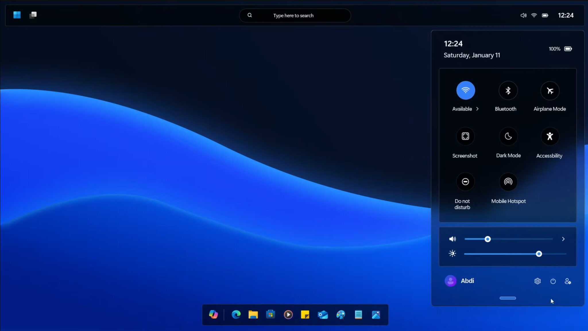Open Task View next to Start
The width and height of the screenshot is (588, 331).
pyautogui.click(x=33, y=15)
